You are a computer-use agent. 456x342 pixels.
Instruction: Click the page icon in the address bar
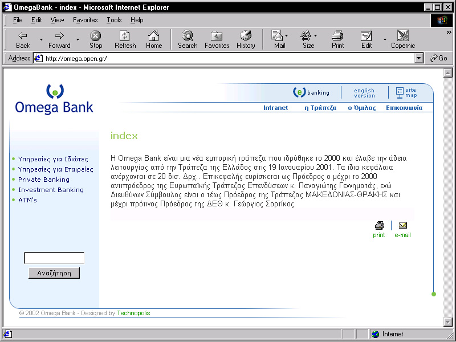[x=38, y=59]
